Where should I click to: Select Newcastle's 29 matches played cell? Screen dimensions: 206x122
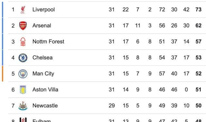[112, 106]
